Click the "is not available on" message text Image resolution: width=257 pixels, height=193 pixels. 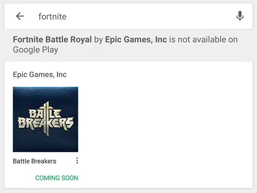pos(203,40)
